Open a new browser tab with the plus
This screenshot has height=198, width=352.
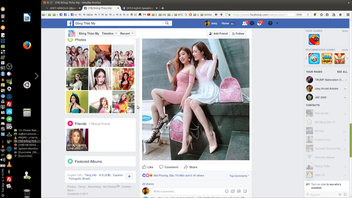(x=163, y=8)
